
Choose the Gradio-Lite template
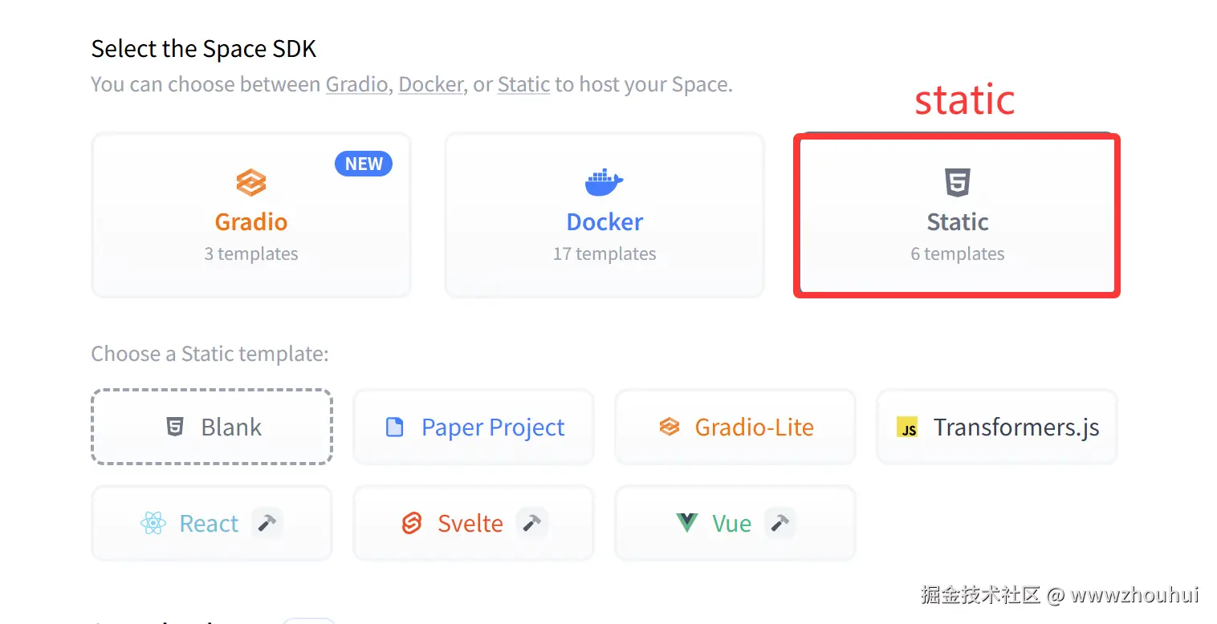[x=735, y=427]
